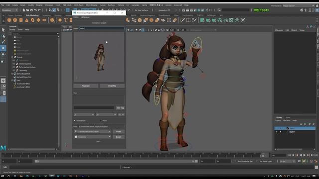This screenshot has height=179, width=319.
Task: Click the MG Tools logo
Action: pyautogui.click(x=261, y=10)
